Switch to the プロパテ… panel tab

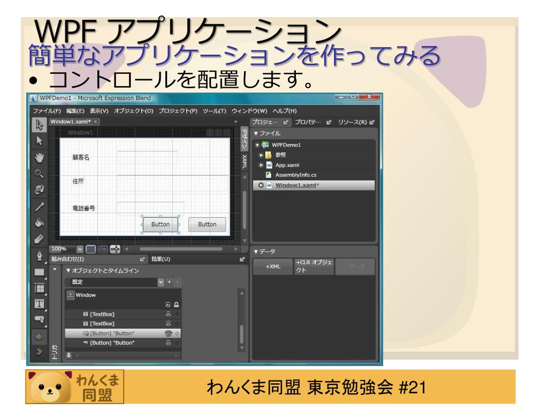click(308, 122)
